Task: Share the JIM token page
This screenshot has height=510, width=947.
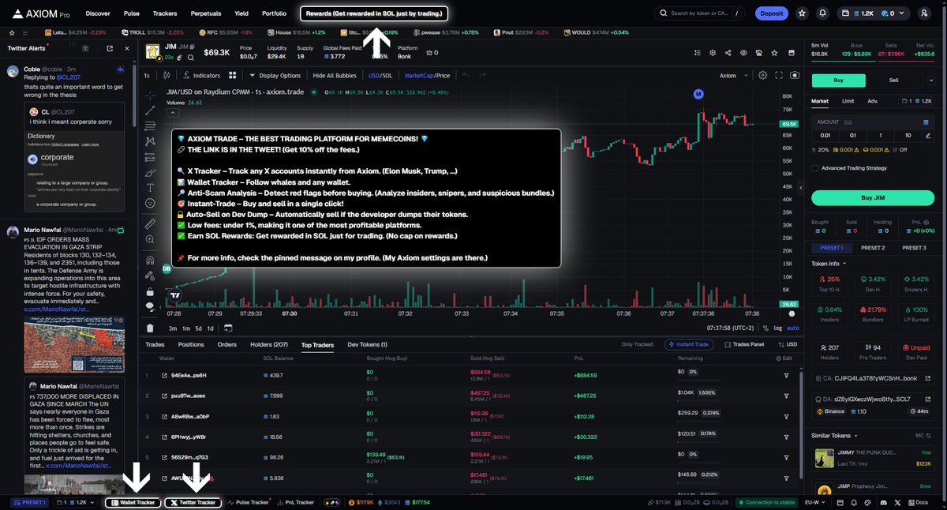Action: click(728, 53)
